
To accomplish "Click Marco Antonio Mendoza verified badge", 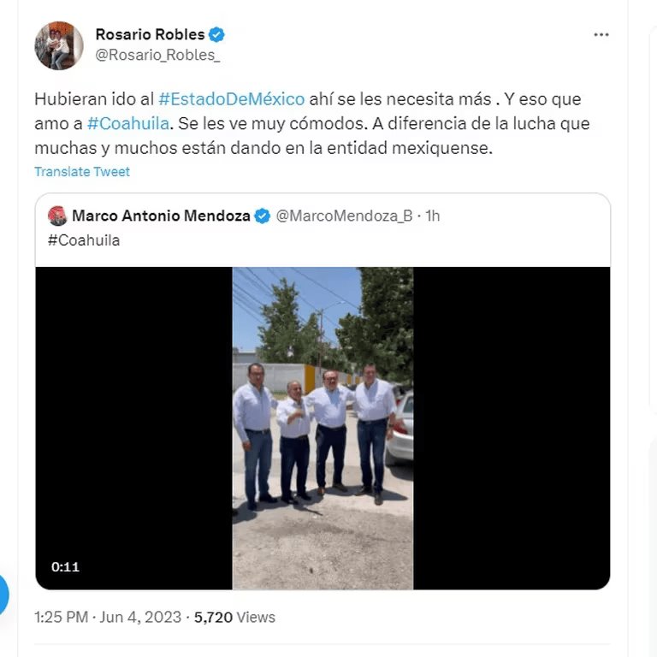I will (x=263, y=216).
